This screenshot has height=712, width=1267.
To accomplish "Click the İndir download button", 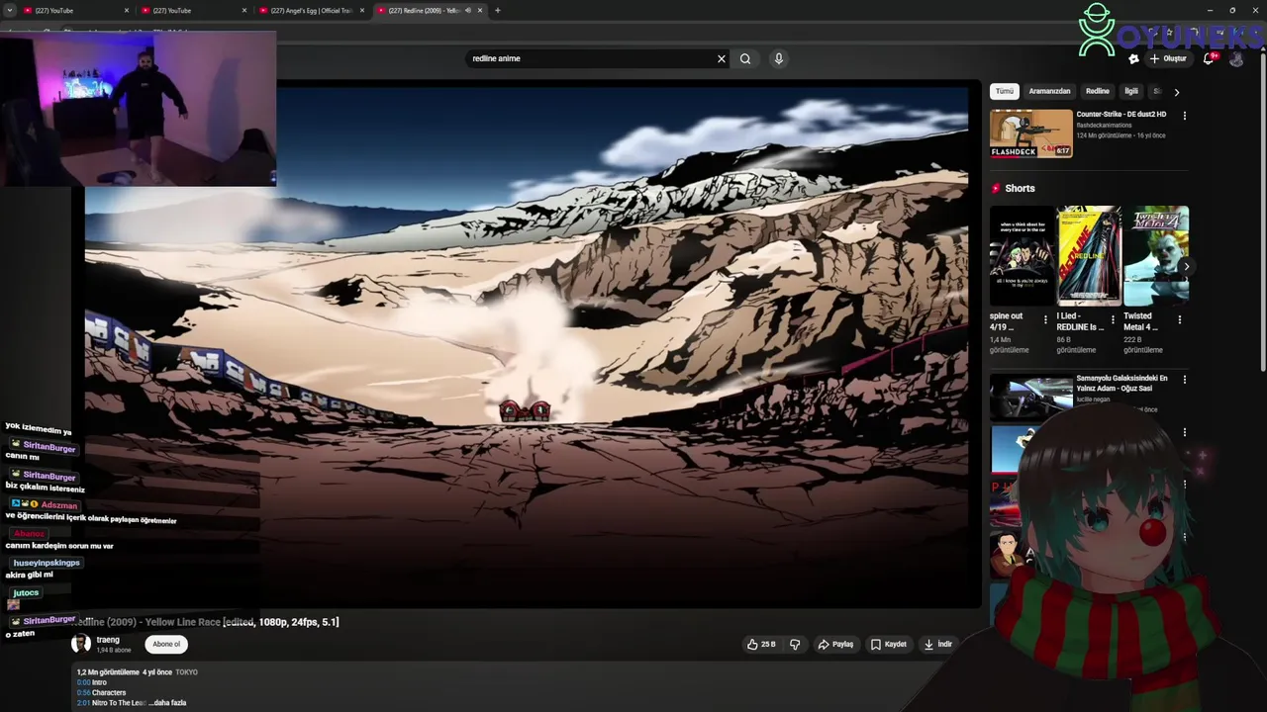I will [x=937, y=644].
